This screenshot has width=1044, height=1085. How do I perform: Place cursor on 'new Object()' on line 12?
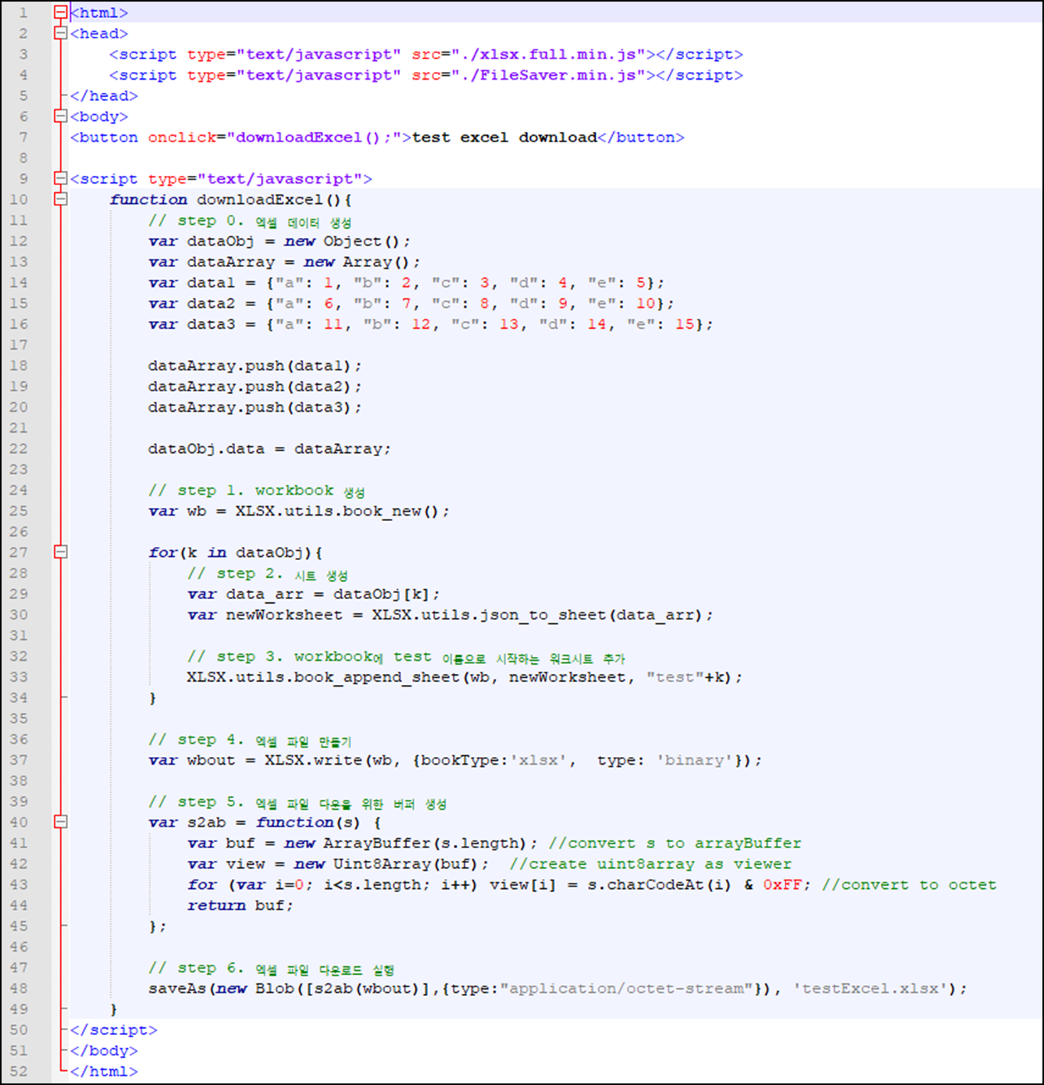(342, 241)
